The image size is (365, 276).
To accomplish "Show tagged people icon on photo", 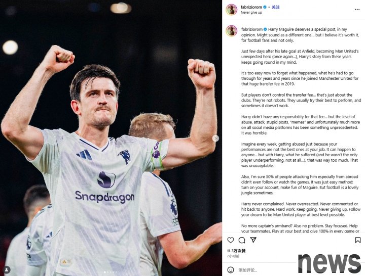I will [x=7, y=270].
